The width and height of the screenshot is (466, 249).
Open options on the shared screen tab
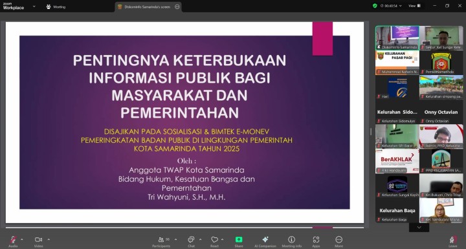177,7
